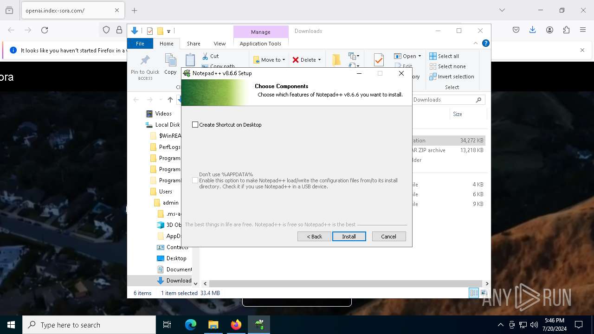594x334 pixels.
Task: Open Firefox from taskbar
Action: pos(236,325)
